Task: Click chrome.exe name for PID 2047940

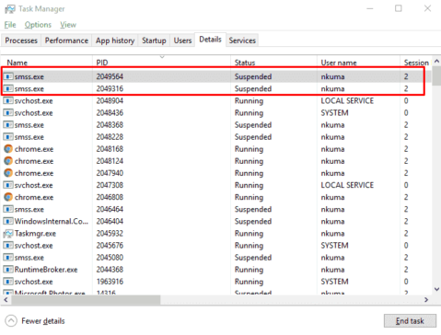Action: 34,173
